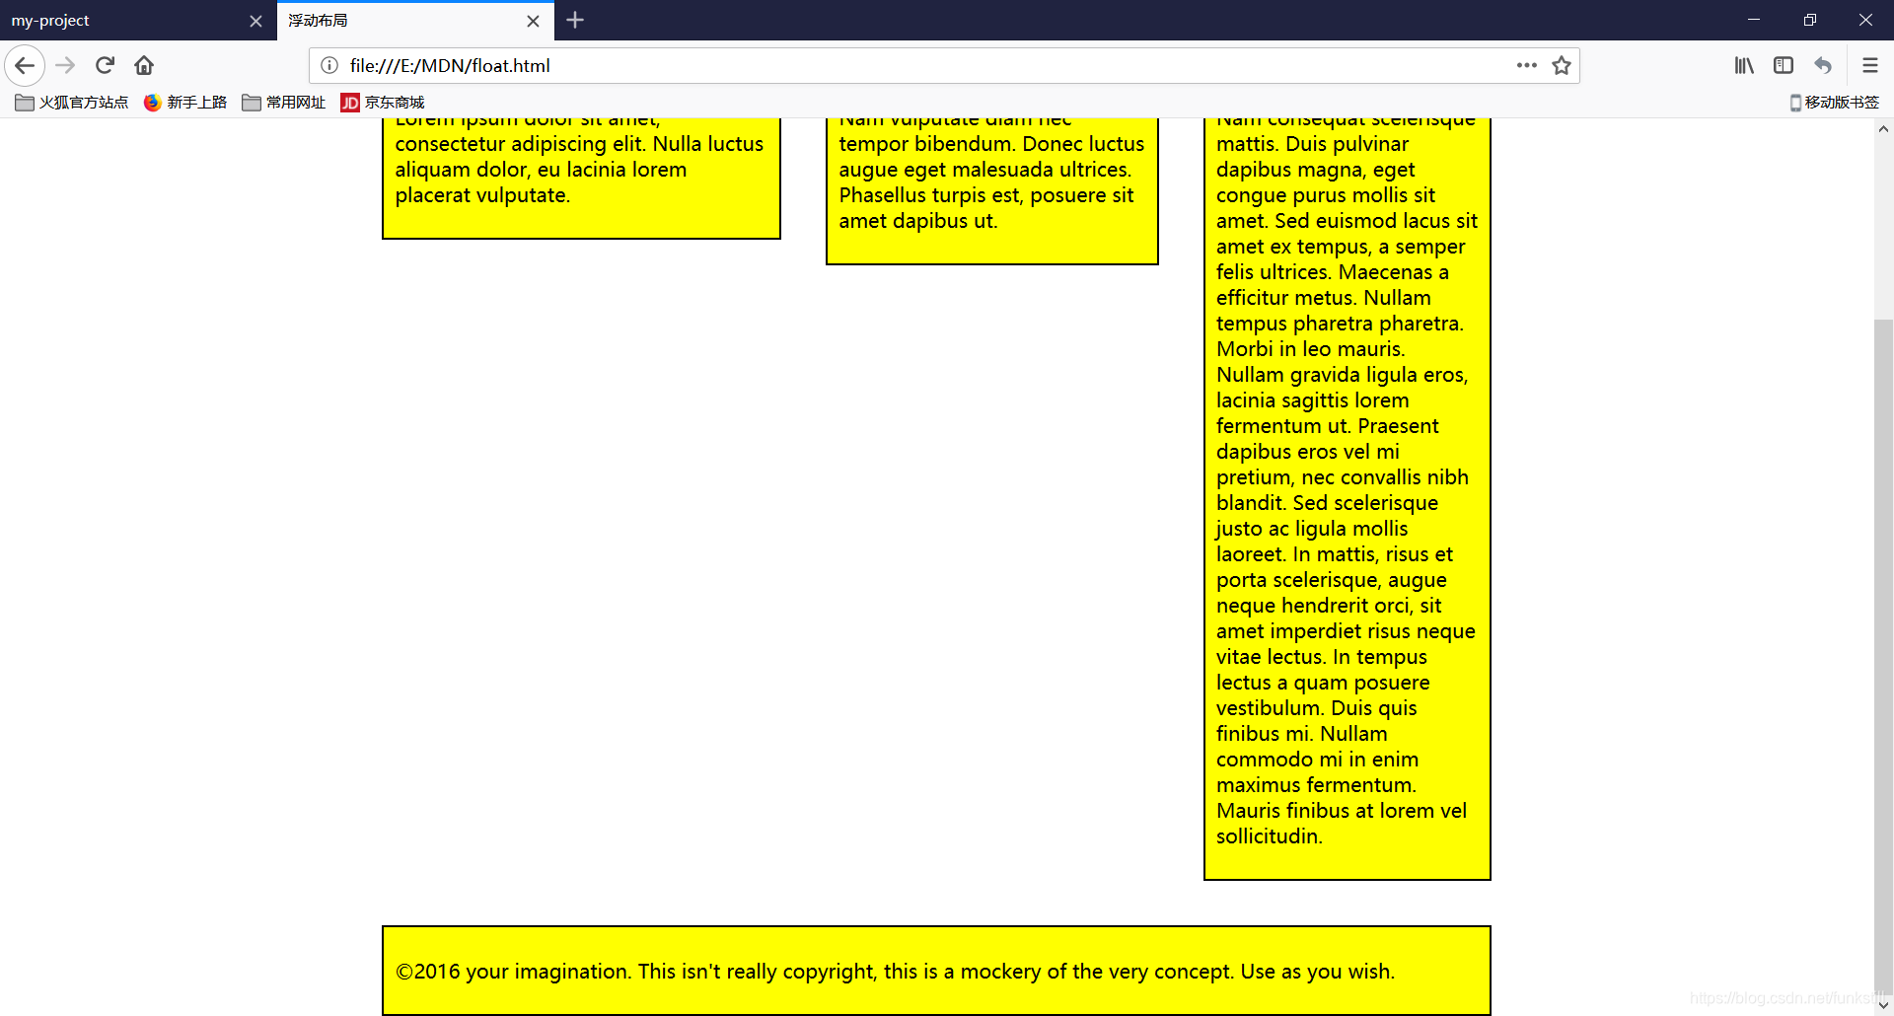
Task: Open a new tab with plus button
Action: click(x=575, y=20)
